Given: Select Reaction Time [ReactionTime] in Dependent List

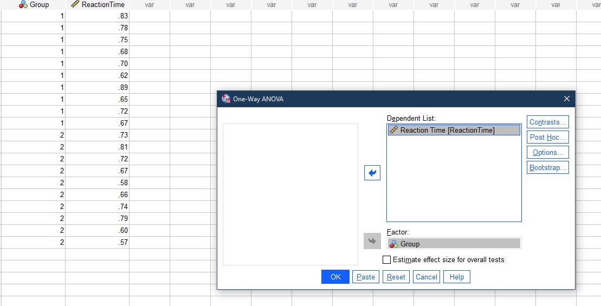Looking at the screenshot, I should pyautogui.click(x=454, y=130).
